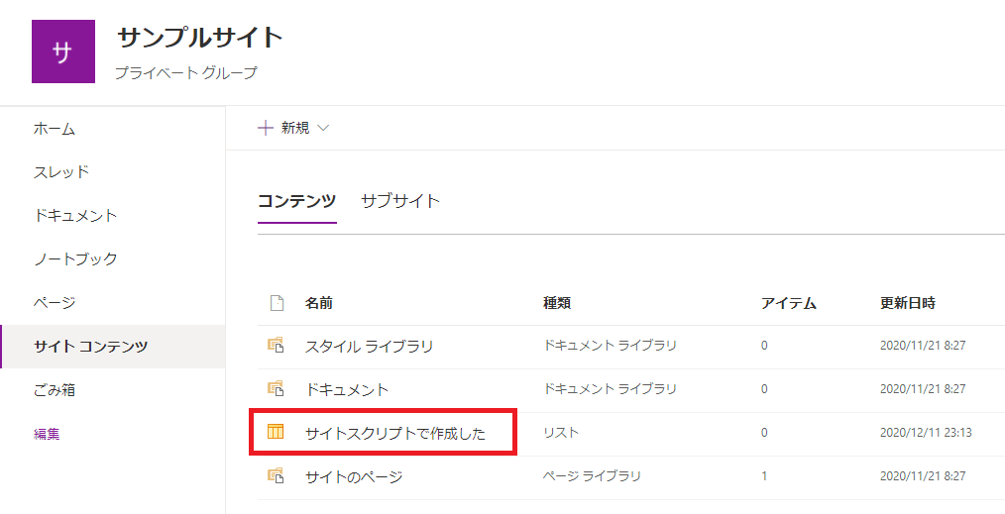Click the サイトのページ page library icon
The height and width of the screenshot is (514, 1005).
tap(276, 476)
